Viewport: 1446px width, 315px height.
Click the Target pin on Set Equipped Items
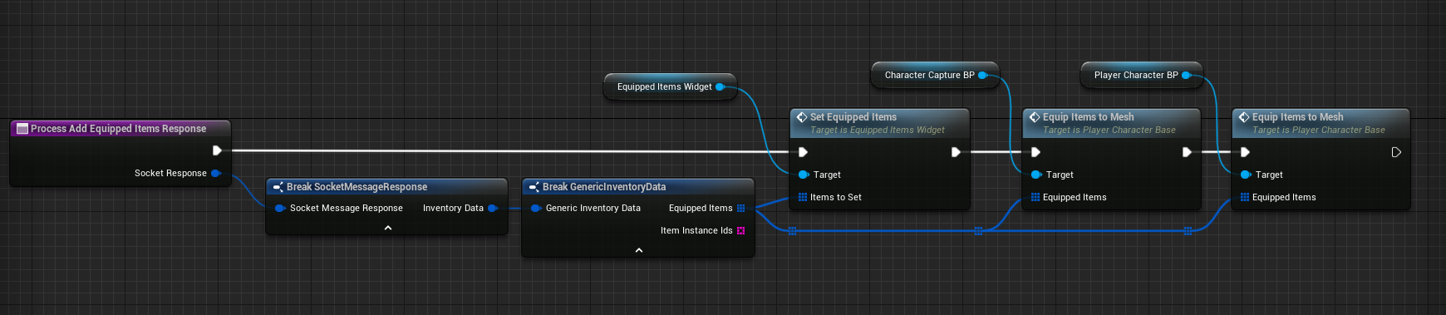click(804, 175)
